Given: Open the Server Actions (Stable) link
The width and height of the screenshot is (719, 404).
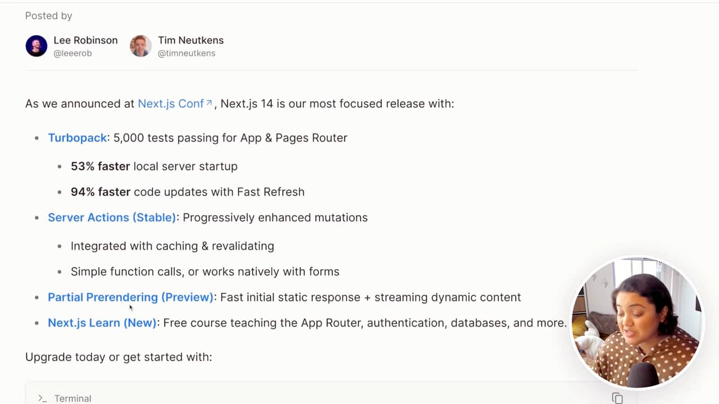Looking at the screenshot, I should point(112,218).
